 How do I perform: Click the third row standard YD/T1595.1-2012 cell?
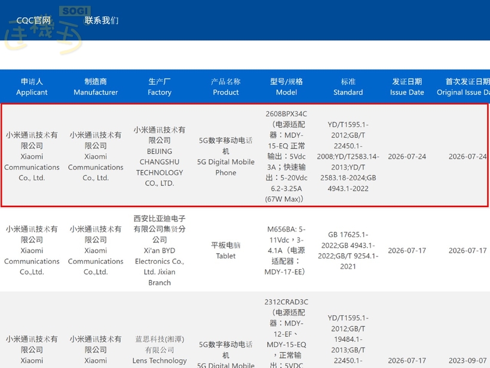point(348,340)
